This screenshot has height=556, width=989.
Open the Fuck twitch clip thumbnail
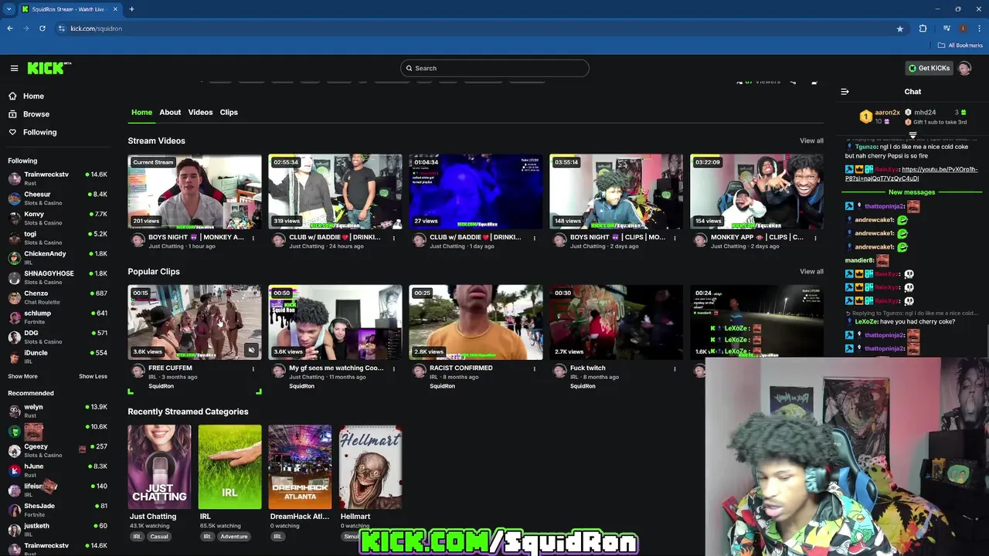[x=617, y=322]
